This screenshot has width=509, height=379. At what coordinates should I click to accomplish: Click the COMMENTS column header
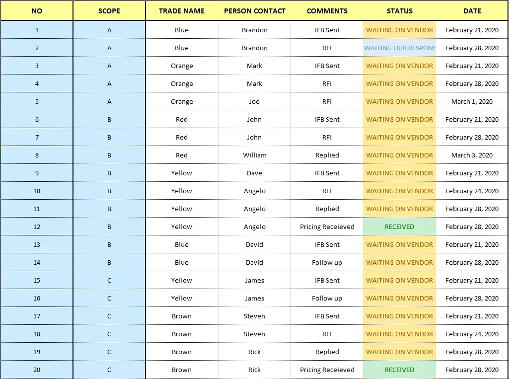327,11
